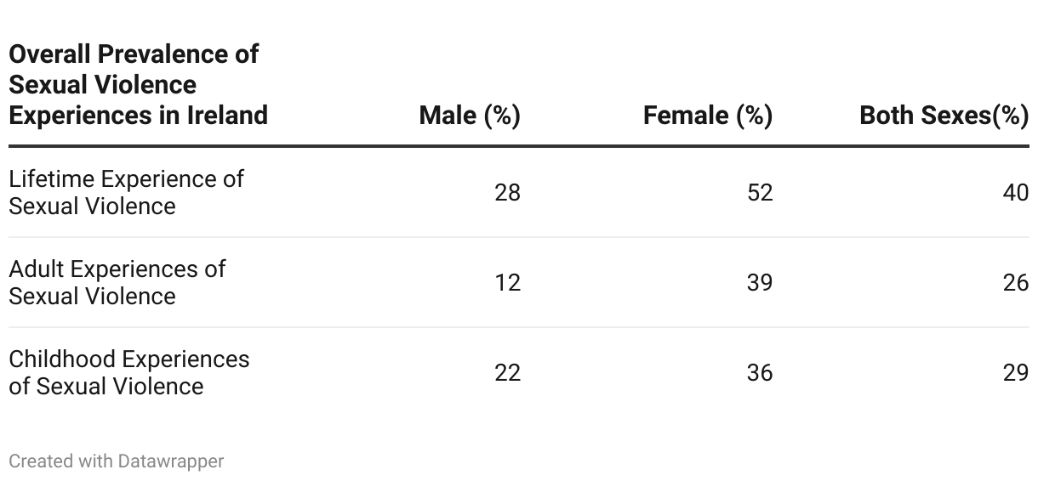Click the both sexes lifetime value 40

click(1016, 193)
